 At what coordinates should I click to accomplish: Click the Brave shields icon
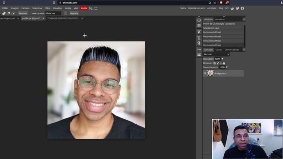coord(221,3)
